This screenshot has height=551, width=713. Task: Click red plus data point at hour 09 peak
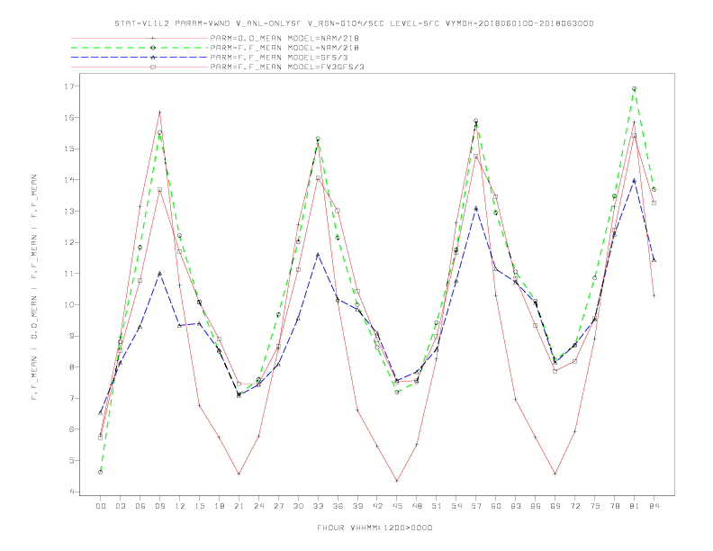159,113
